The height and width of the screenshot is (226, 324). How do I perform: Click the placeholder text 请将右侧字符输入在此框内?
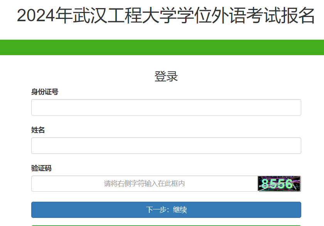(143, 184)
